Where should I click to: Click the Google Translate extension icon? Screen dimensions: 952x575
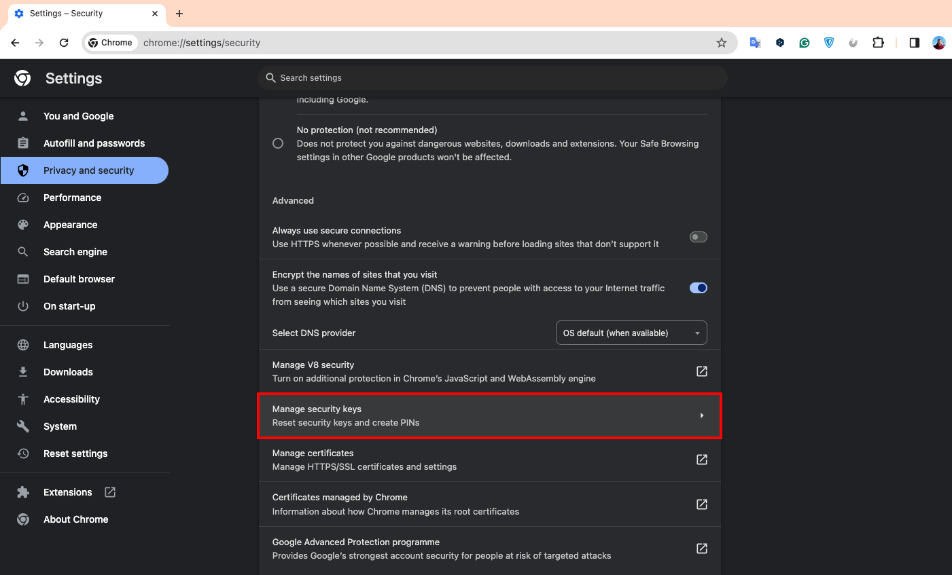(755, 43)
